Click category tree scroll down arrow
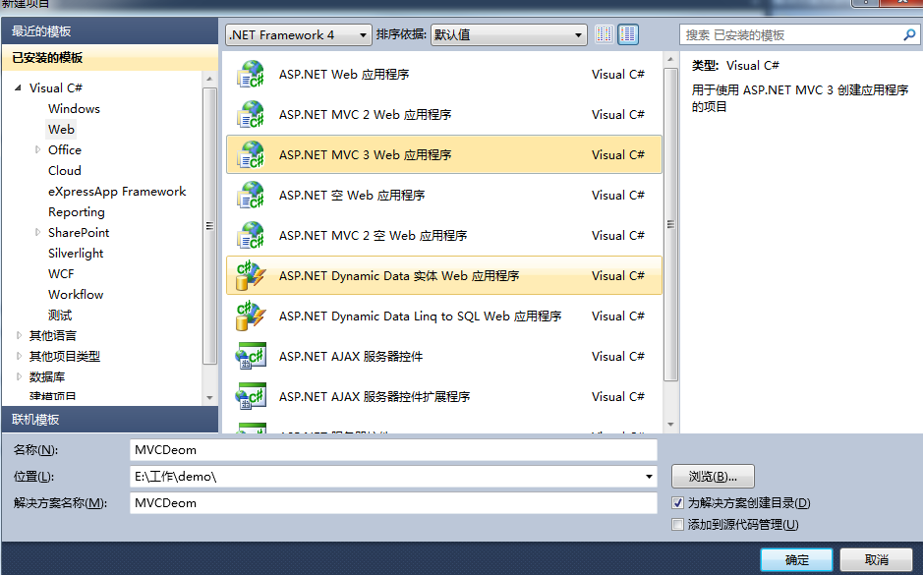This screenshot has height=575, width=923. (209, 398)
